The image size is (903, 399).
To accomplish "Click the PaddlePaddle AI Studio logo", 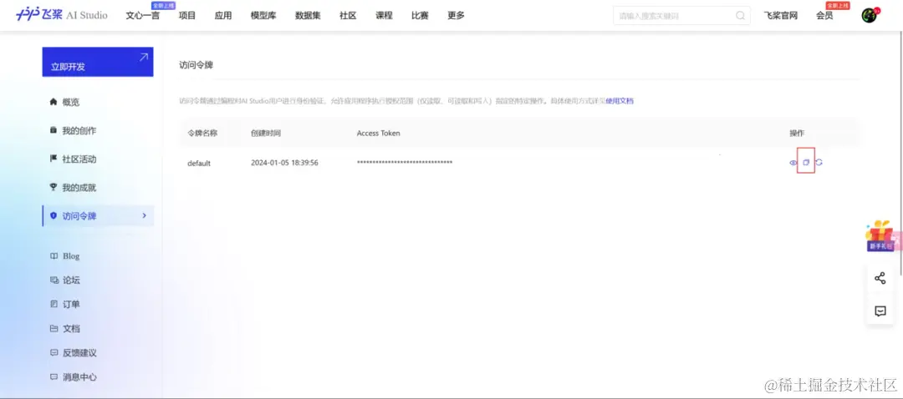I will pyautogui.click(x=62, y=15).
